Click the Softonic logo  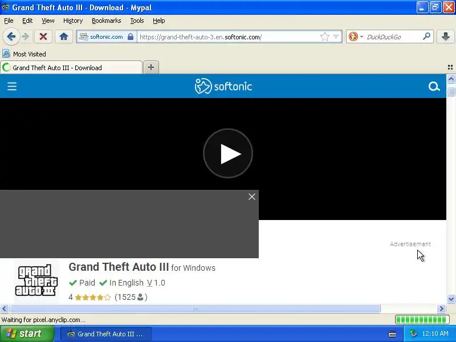point(223,86)
